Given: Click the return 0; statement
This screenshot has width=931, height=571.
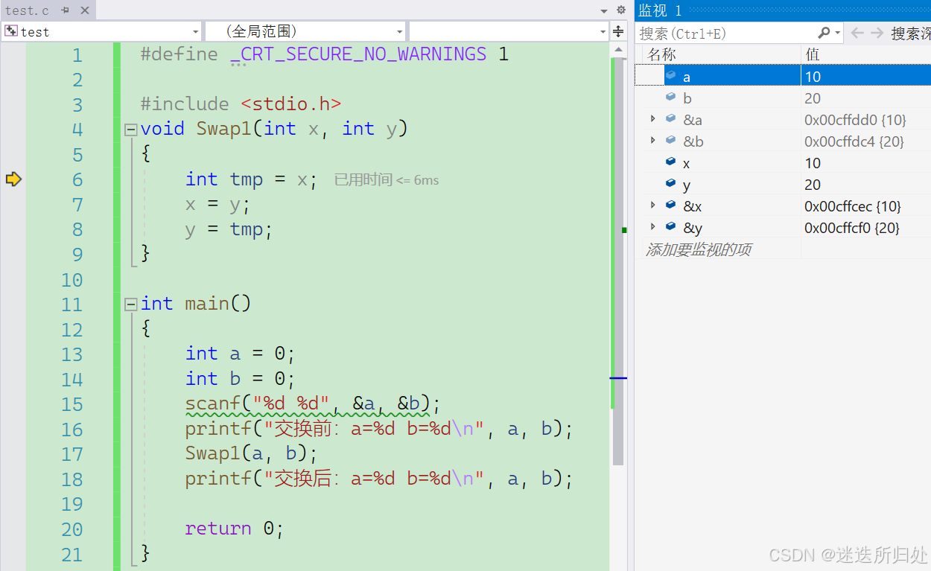Looking at the screenshot, I should 235,529.
